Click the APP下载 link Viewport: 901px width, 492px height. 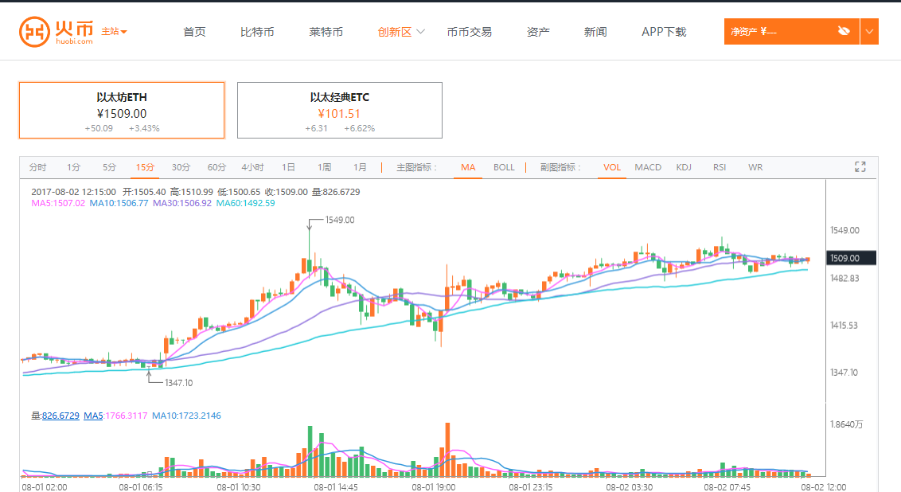pos(664,32)
